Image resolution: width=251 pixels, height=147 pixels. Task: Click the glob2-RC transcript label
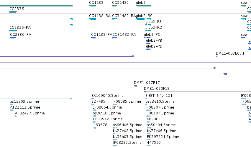pyautogui.click(x=144, y=16)
